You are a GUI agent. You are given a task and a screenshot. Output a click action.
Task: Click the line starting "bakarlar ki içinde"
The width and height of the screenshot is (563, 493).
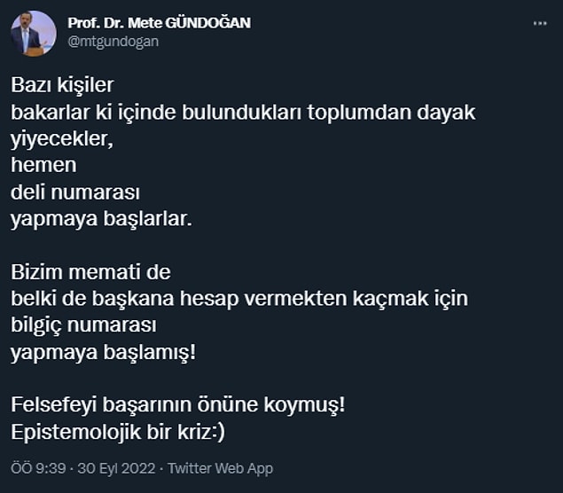[x=243, y=112]
